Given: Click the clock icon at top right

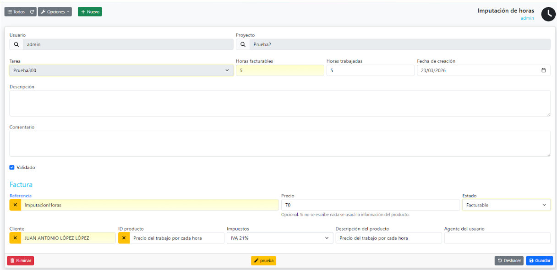Looking at the screenshot, I should click(548, 14).
